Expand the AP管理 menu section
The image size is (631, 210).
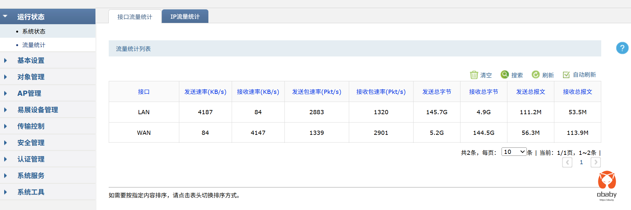[x=29, y=93]
